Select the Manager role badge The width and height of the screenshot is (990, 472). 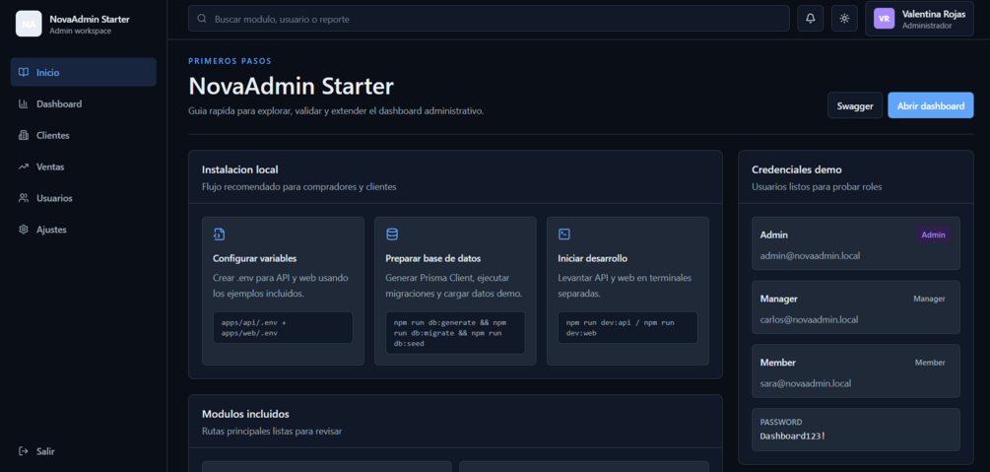point(929,299)
